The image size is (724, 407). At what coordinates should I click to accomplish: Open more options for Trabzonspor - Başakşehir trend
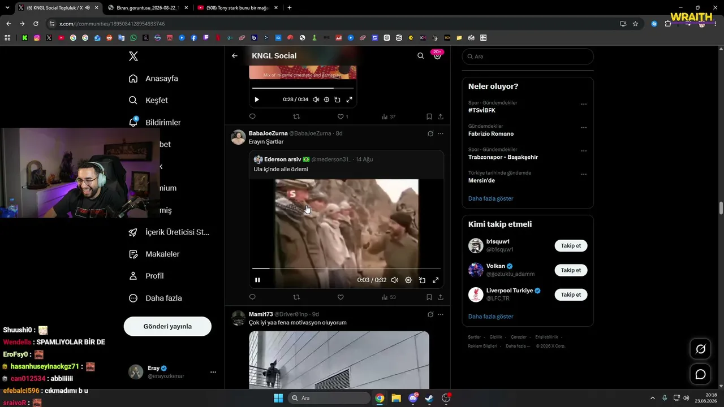[x=584, y=151]
